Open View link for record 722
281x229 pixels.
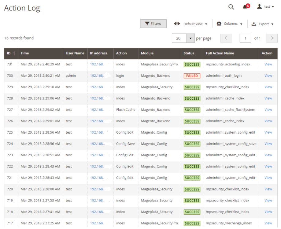pos(268,166)
